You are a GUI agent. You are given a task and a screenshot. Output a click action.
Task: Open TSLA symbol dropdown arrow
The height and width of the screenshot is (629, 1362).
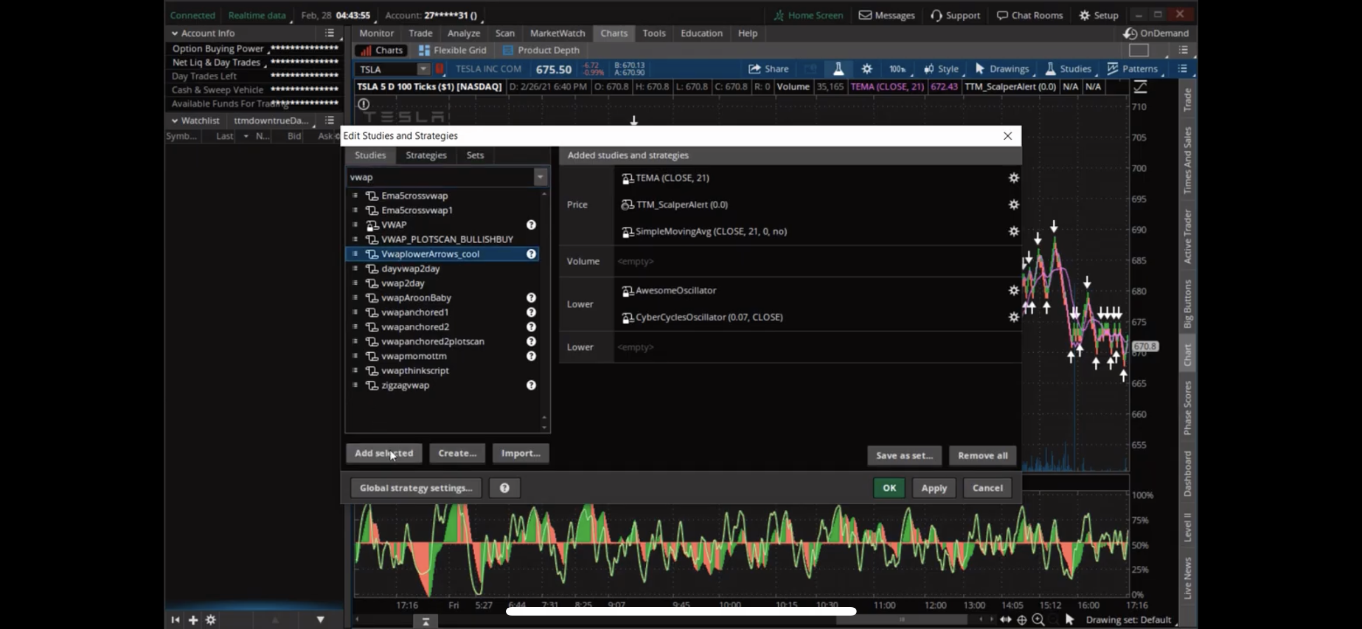pos(423,69)
